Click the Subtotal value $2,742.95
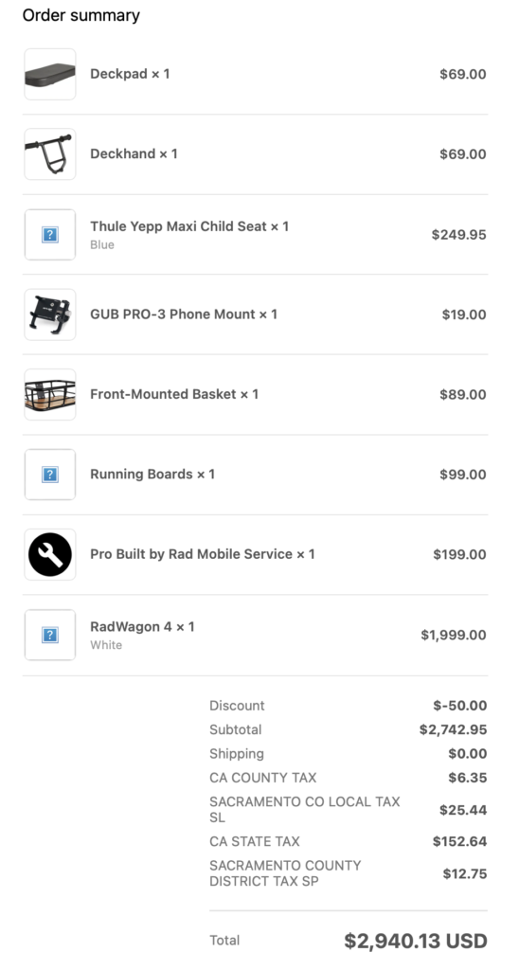Screen dimensions: 519x970 (x=453, y=729)
